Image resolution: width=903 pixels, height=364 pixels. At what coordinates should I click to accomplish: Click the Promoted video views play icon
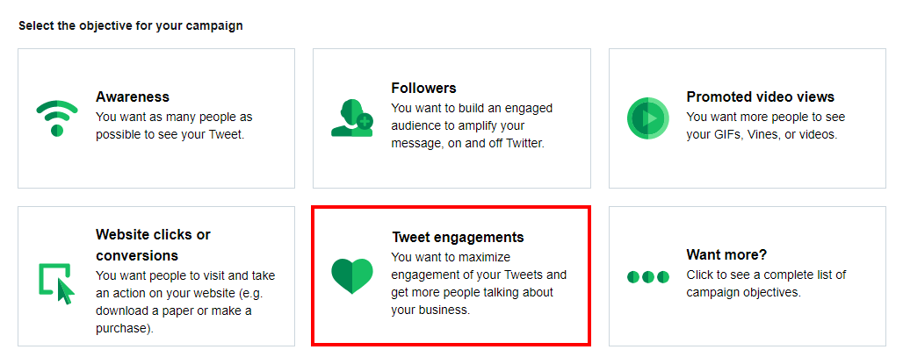point(648,118)
